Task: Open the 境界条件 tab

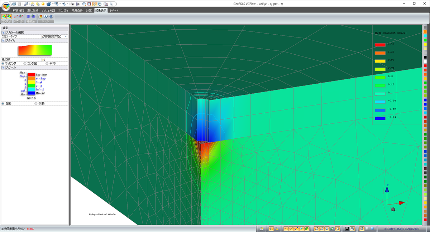Action: click(x=77, y=10)
